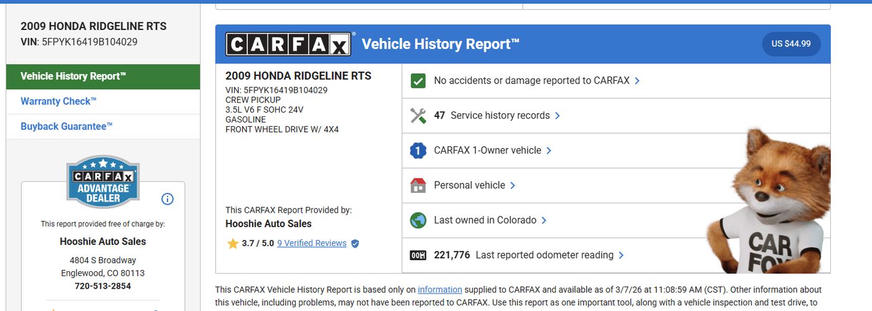The width and height of the screenshot is (872, 311).
Task: Expand No accidents or damage reported chevron
Action: tap(637, 81)
